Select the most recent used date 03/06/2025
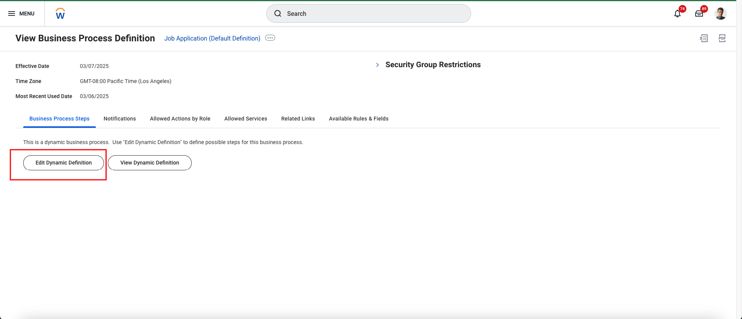Viewport: 742px width, 319px height. point(94,96)
